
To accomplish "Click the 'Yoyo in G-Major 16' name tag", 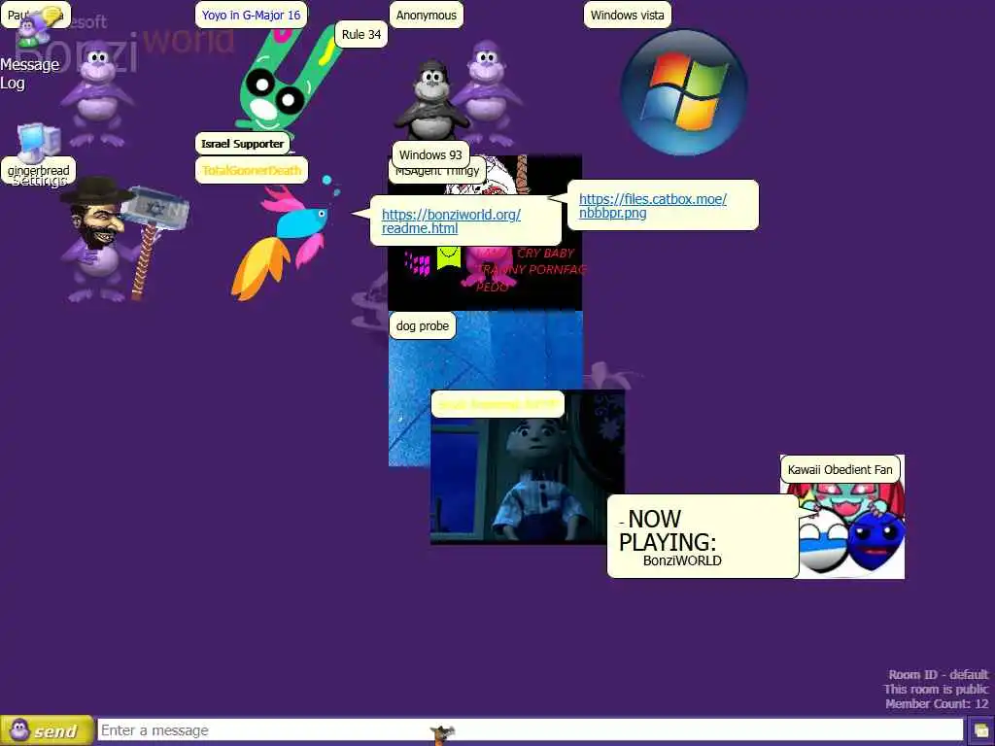I will (252, 16).
